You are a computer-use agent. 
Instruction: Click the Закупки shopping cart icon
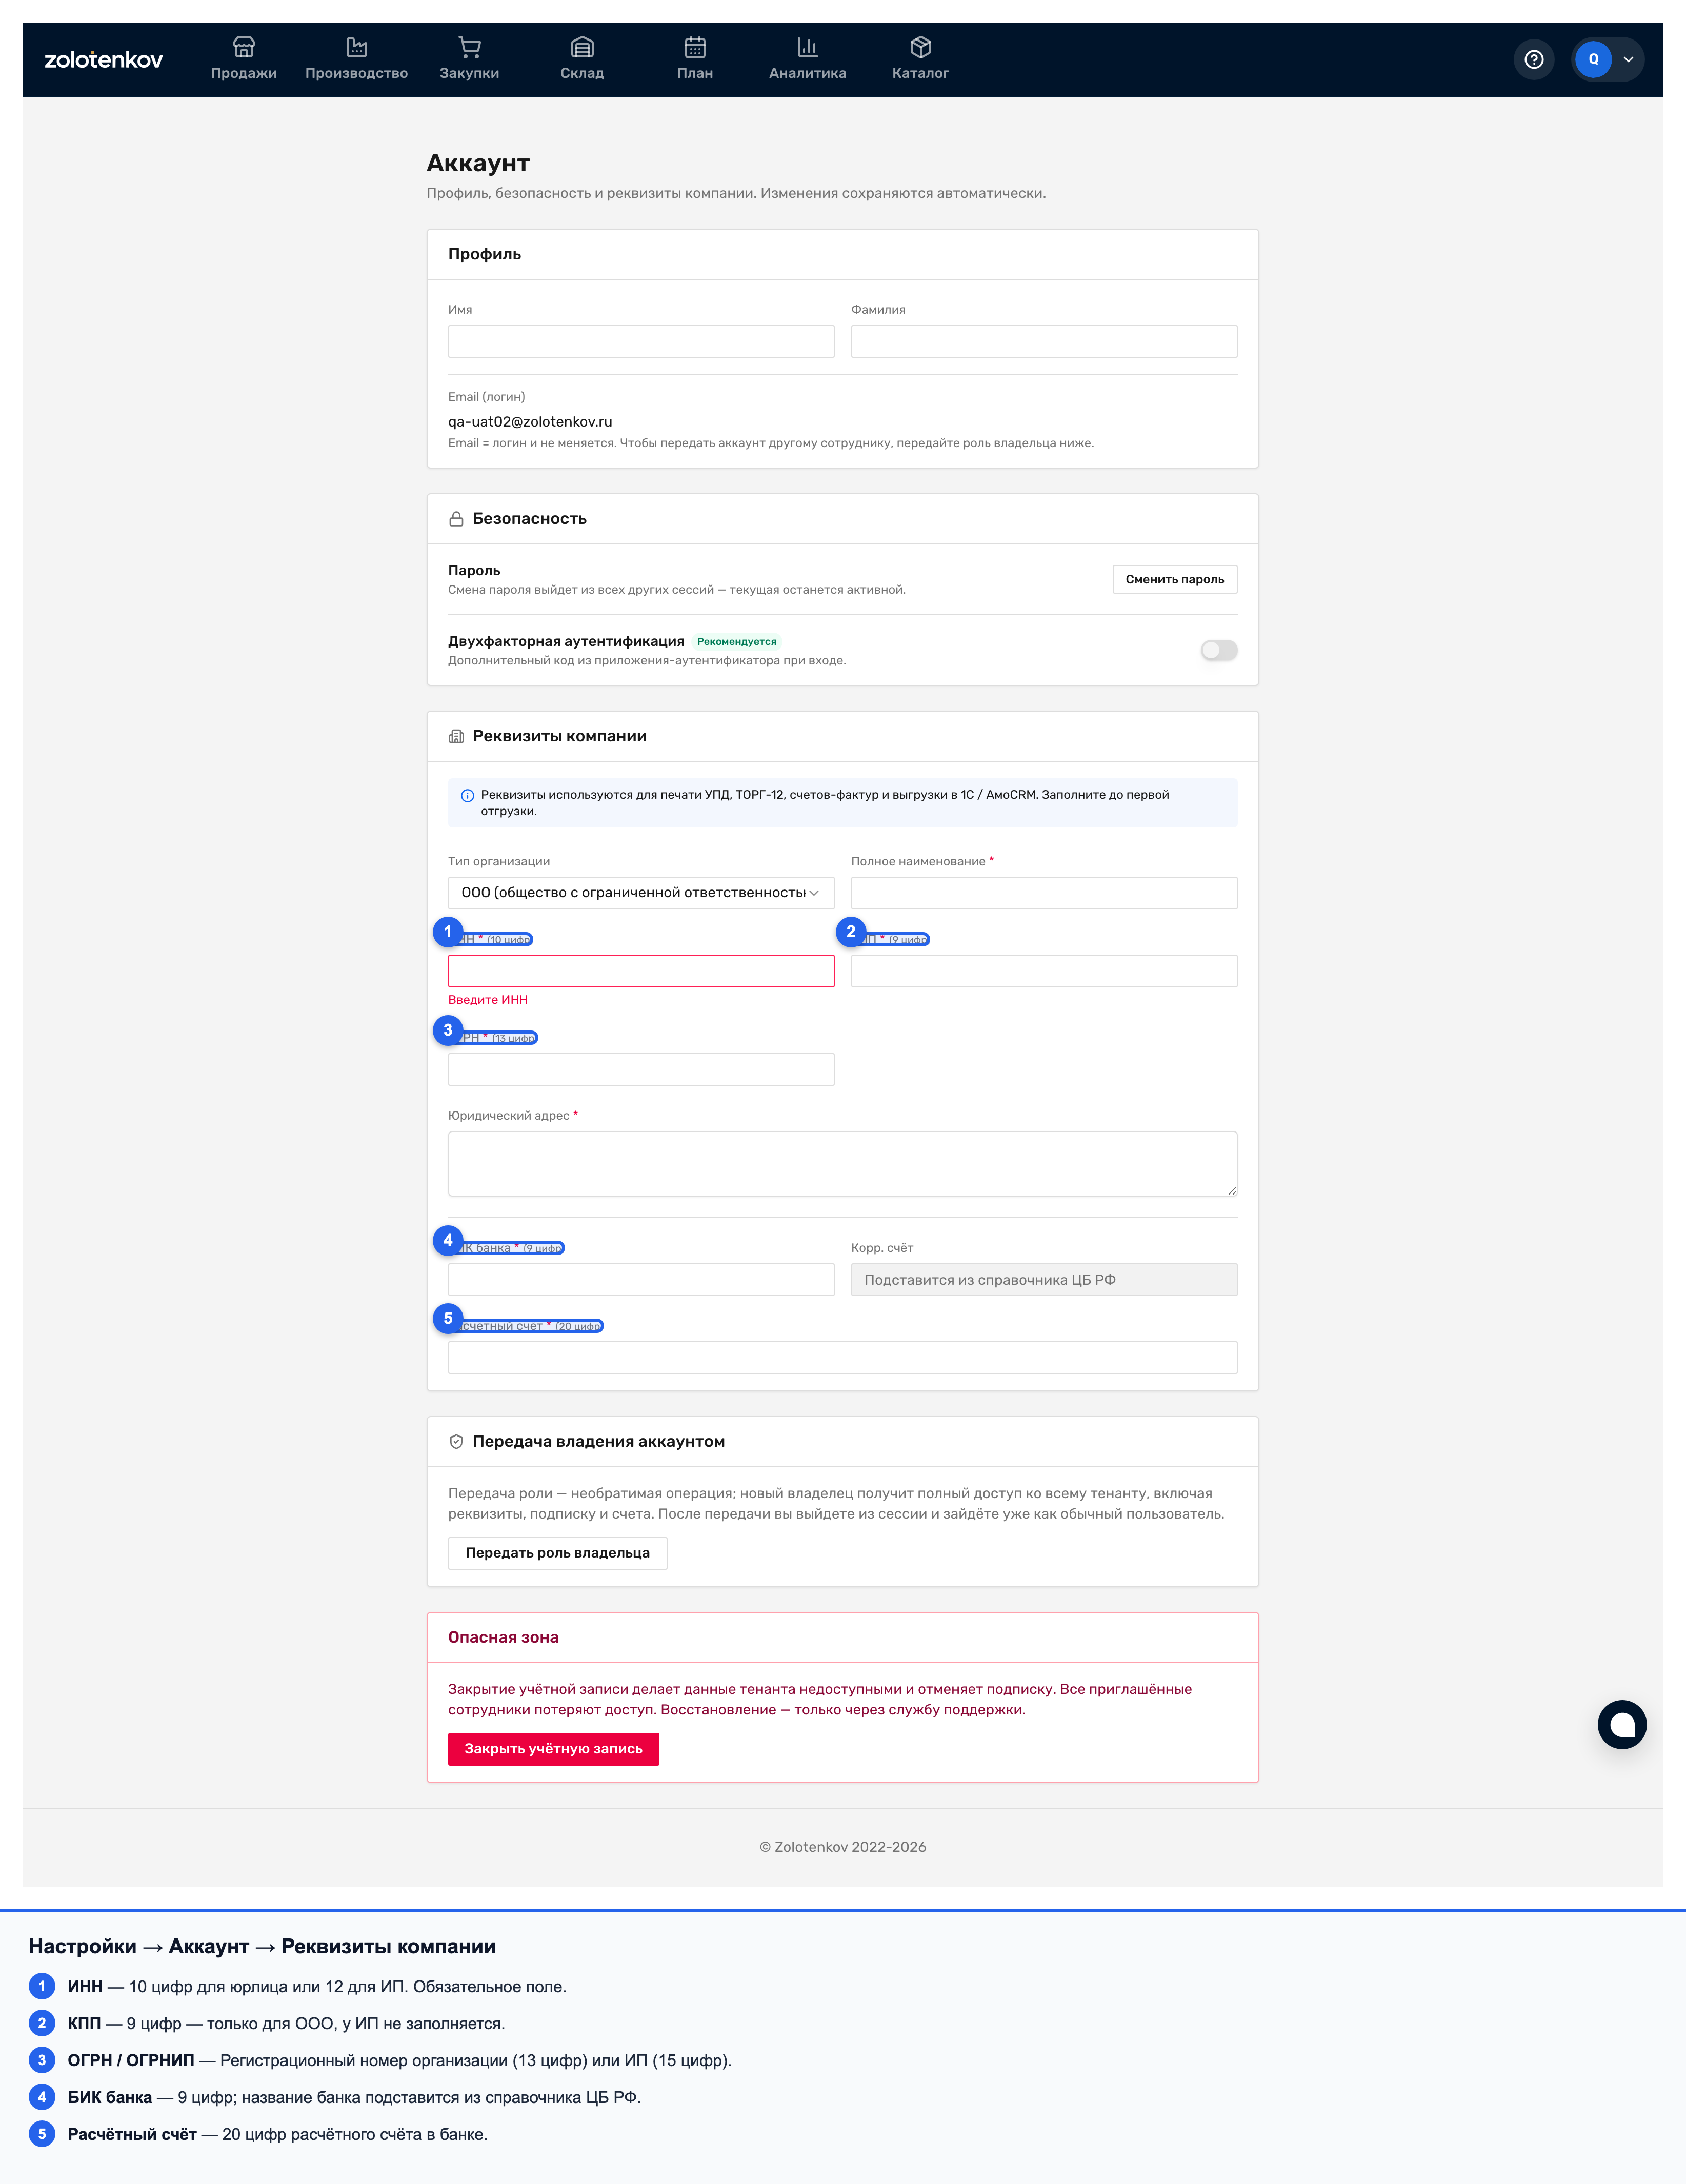469,47
